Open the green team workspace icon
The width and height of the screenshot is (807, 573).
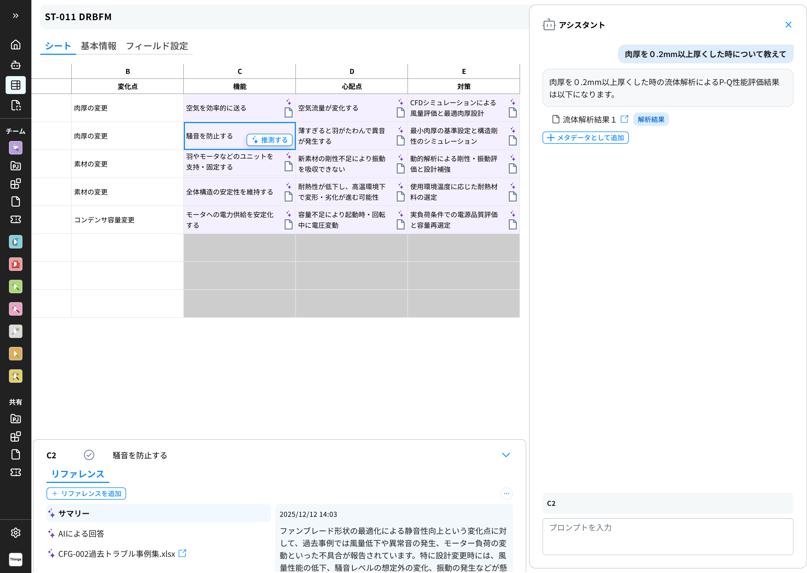15,286
